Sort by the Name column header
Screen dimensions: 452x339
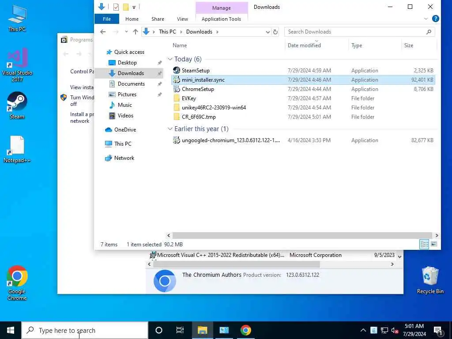coord(180,45)
